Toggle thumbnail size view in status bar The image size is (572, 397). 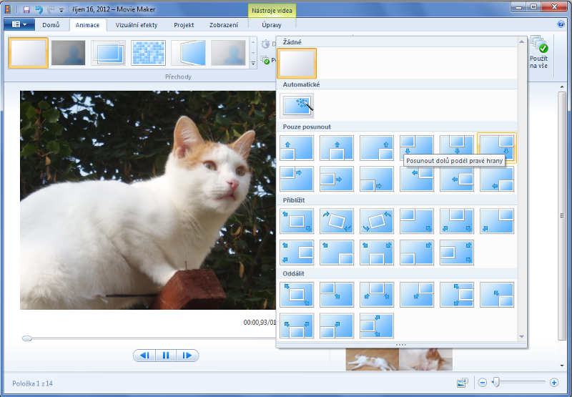tap(463, 383)
